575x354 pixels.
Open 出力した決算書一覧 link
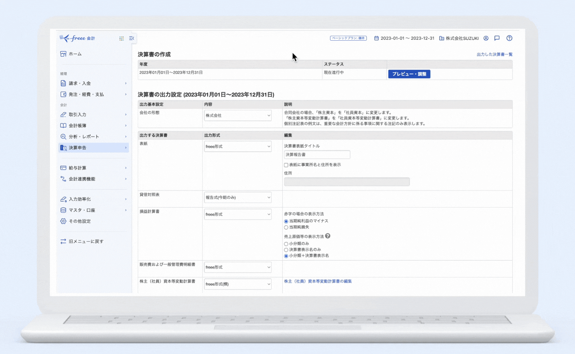pyautogui.click(x=494, y=54)
